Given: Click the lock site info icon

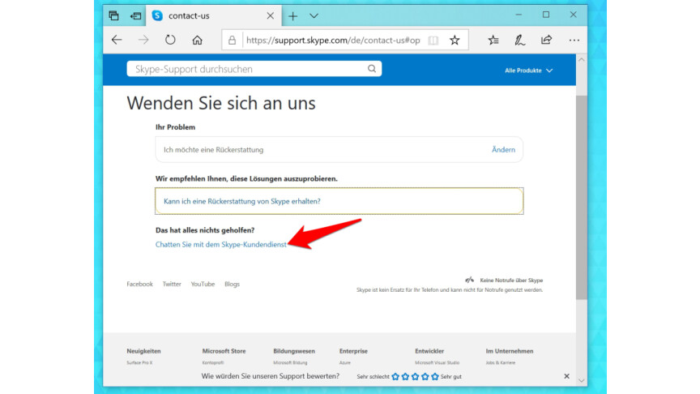Looking at the screenshot, I should pos(233,41).
